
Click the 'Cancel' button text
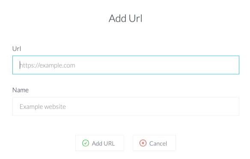158,144
